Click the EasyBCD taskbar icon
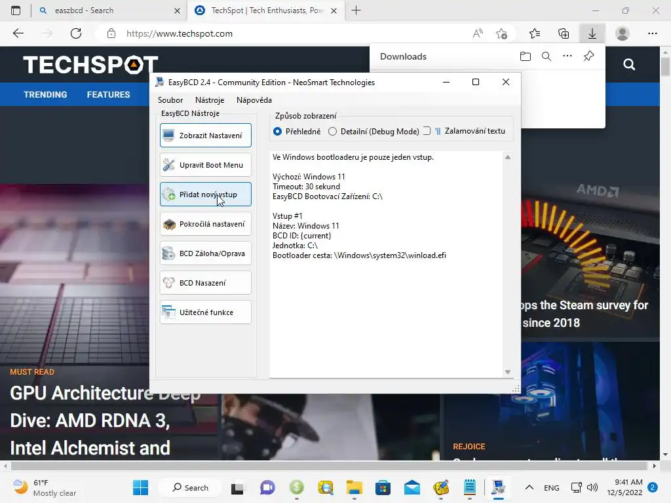The image size is (671, 503). tap(498, 487)
